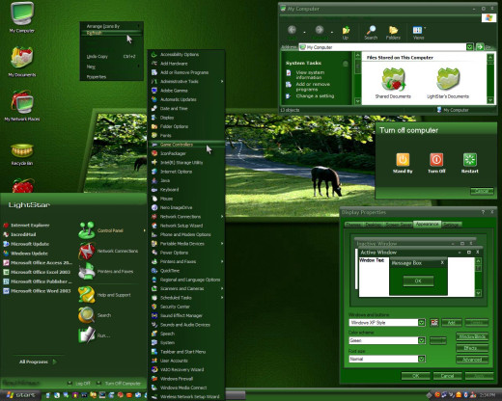Open Printers and Faxes in Start menu

[106, 271]
